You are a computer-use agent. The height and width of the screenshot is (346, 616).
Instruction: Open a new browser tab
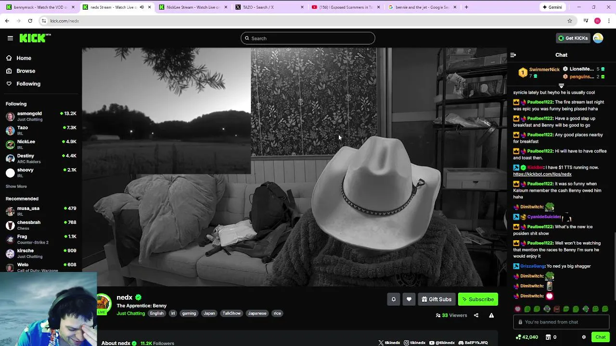[466, 7]
